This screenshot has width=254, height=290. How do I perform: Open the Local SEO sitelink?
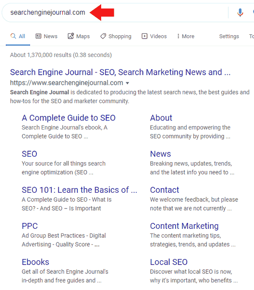coord(169,262)
